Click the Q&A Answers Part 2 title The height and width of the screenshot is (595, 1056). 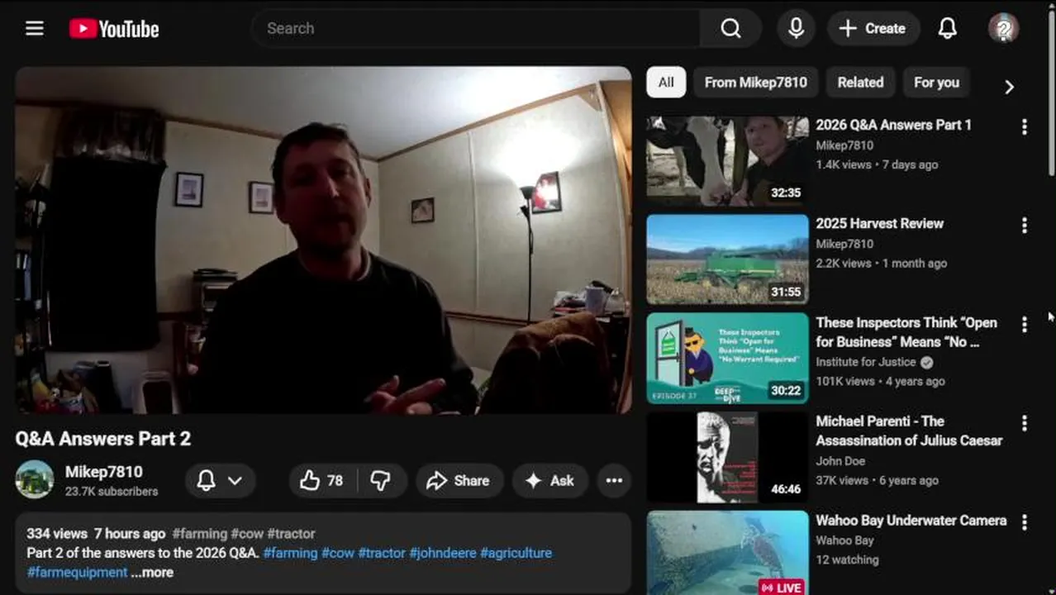(103, 438)
